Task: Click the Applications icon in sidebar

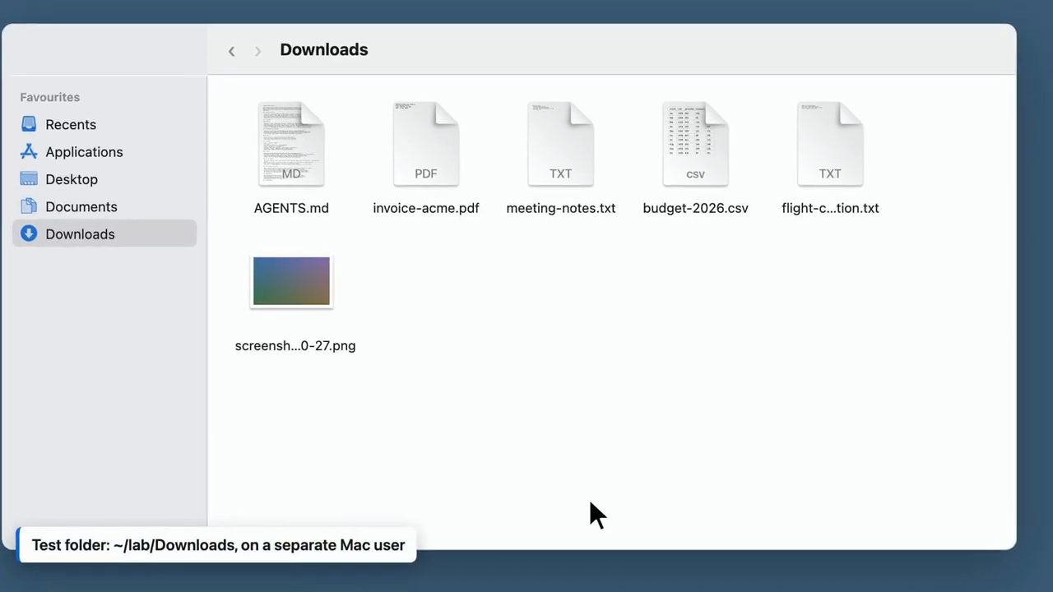Action: tap(29, 151)
